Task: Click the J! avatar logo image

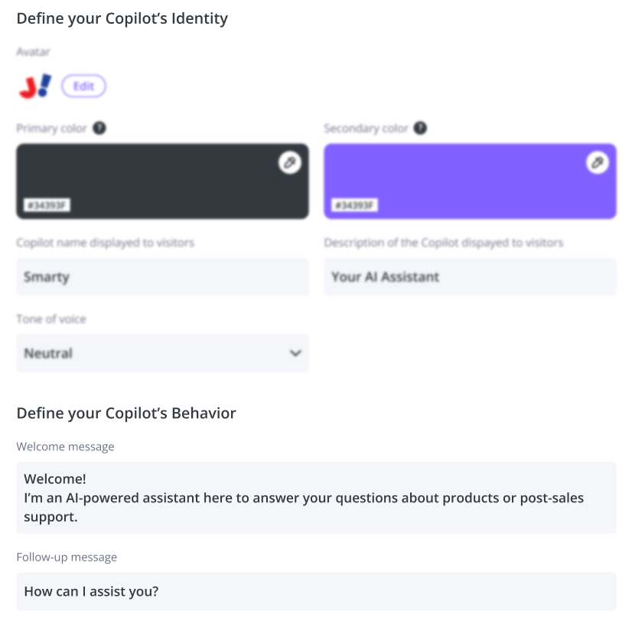Action: point(35,86)
